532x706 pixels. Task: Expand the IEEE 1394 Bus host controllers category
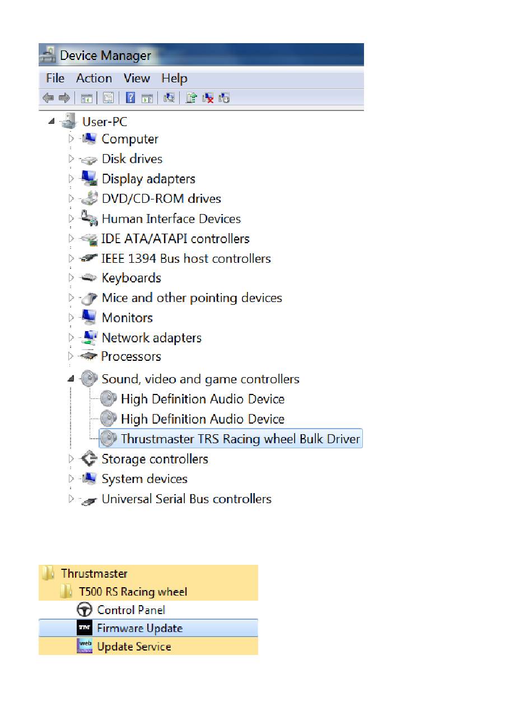click(x=71, y=258)
